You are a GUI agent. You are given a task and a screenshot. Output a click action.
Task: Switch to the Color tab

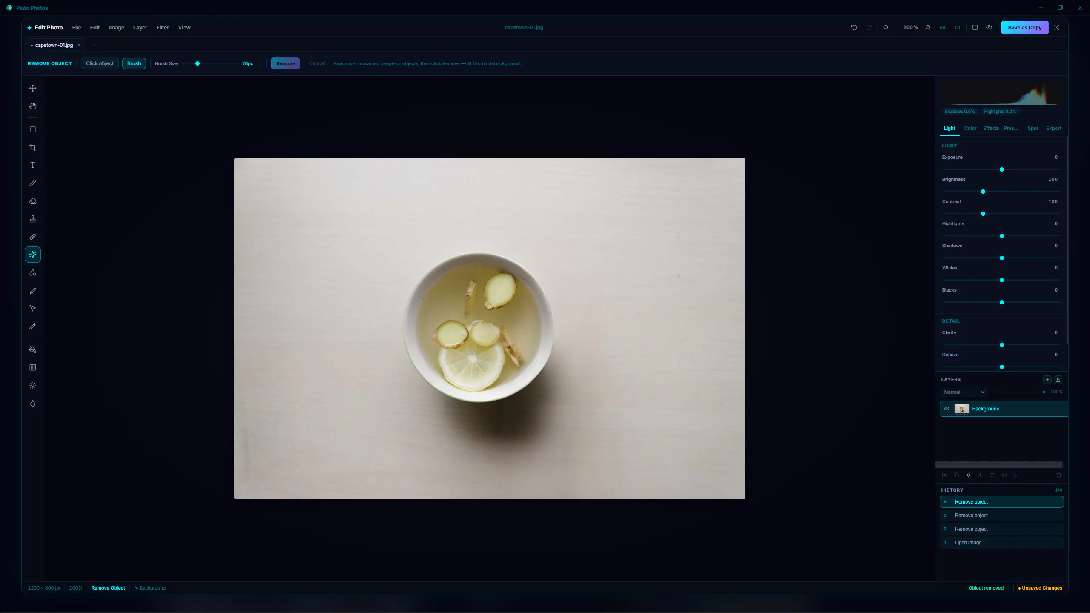[x=970, y=128]
